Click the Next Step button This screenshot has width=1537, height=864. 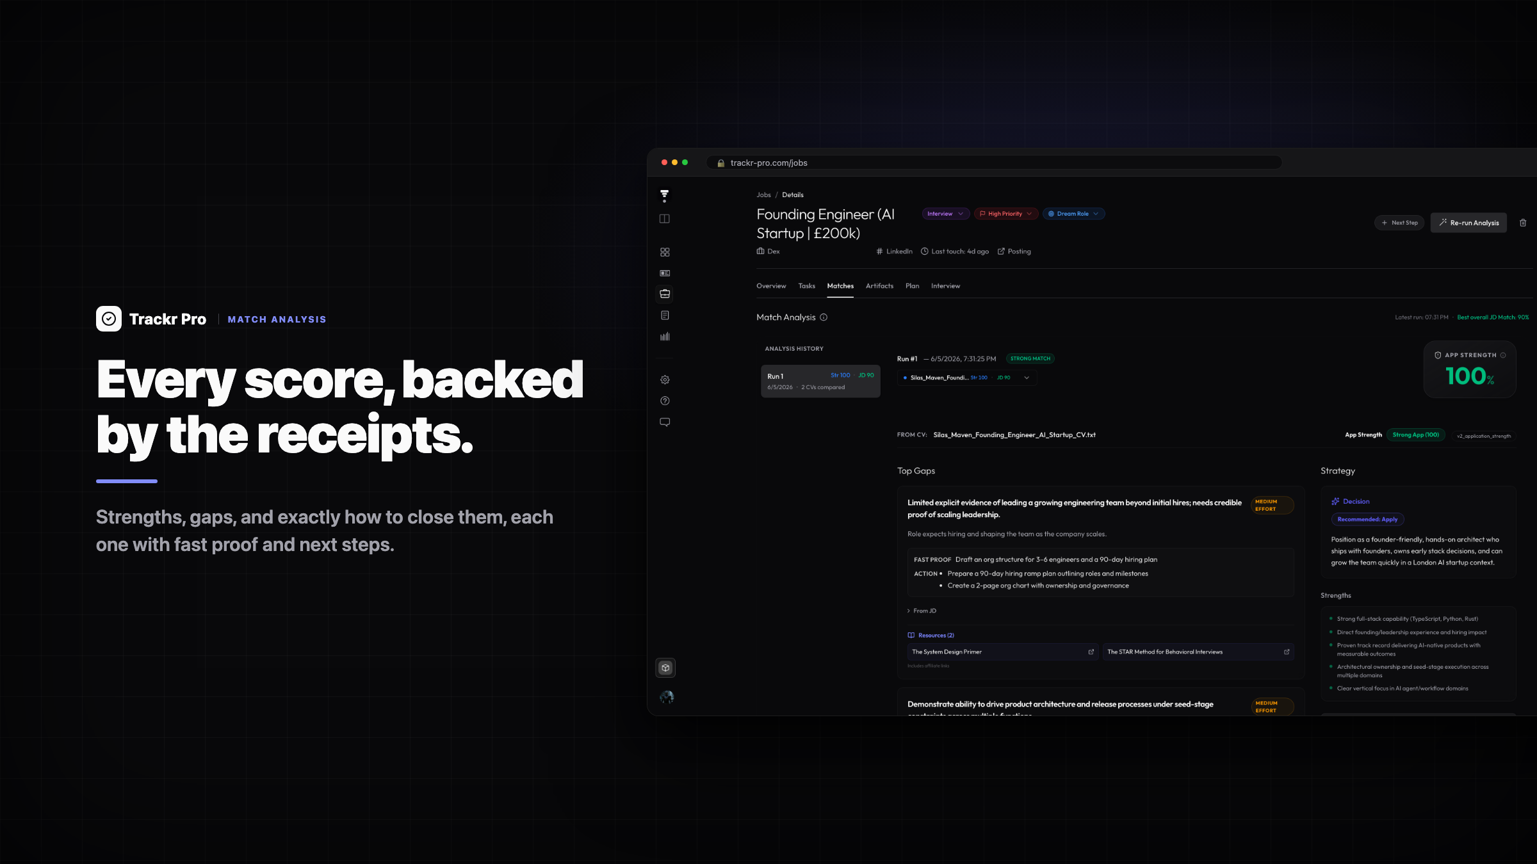[x=1399, y=223]
